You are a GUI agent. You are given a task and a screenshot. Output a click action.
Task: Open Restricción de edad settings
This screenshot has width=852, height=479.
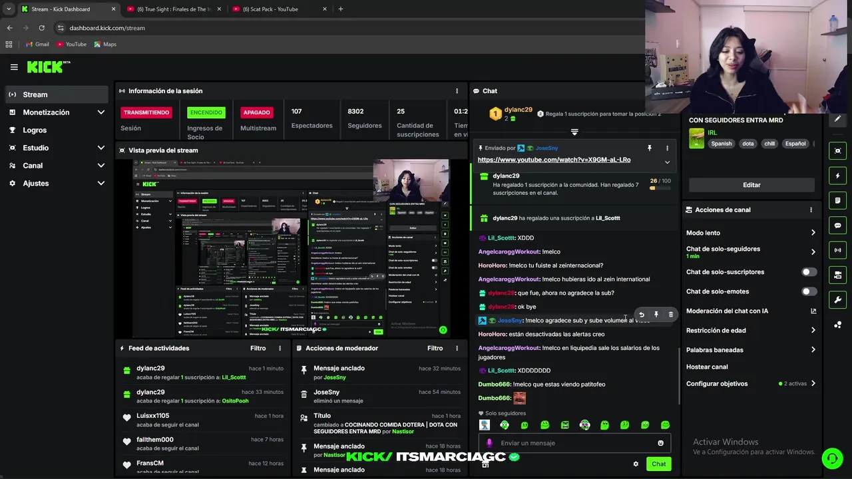click(x=751, y=331)
